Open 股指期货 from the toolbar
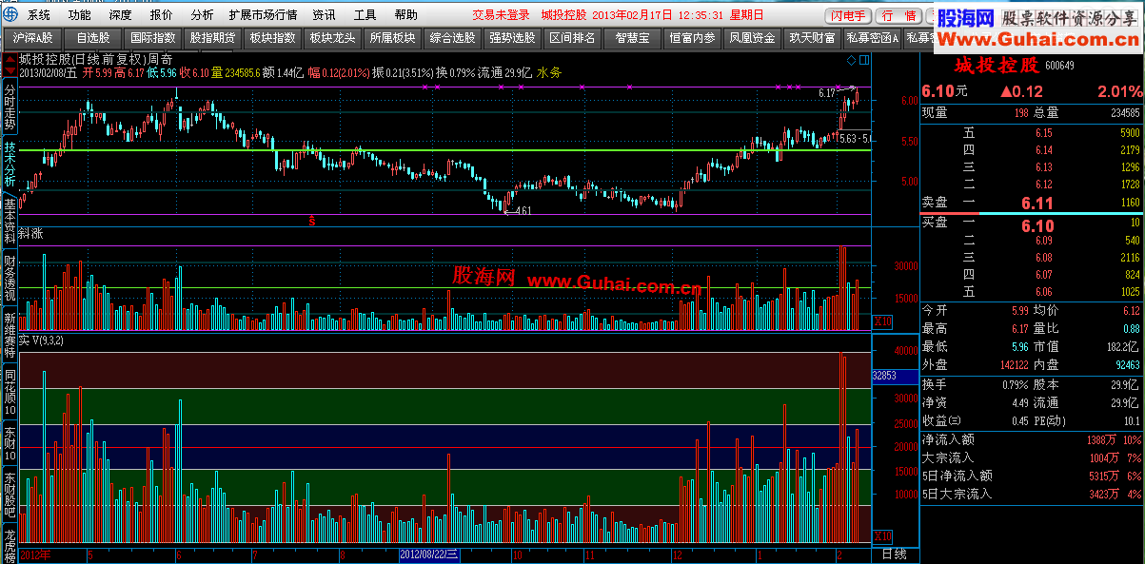The width and height of the screenshot is (1145, 564). [x=212, y=38]
